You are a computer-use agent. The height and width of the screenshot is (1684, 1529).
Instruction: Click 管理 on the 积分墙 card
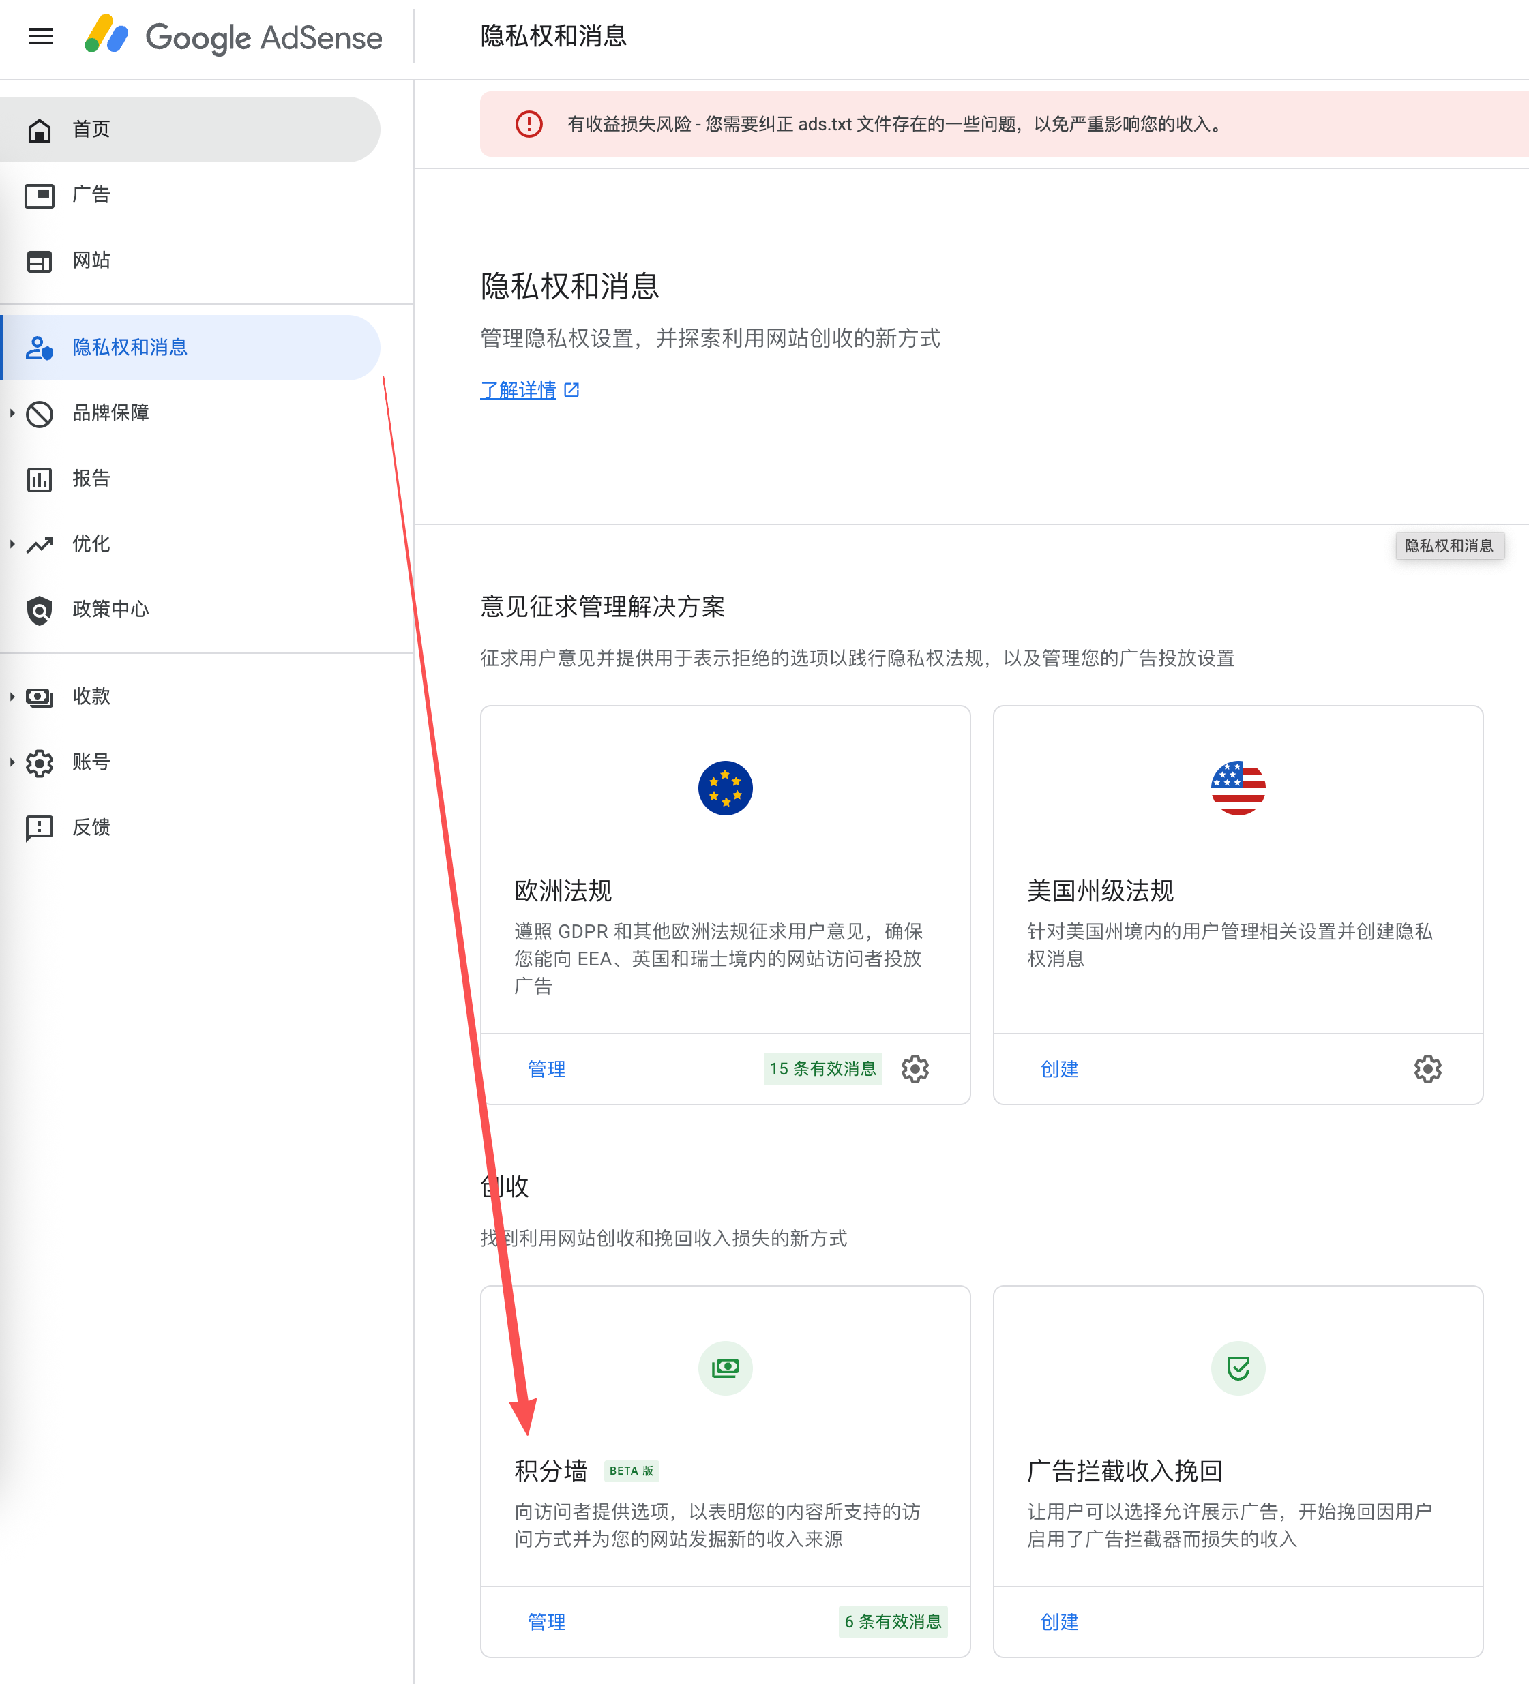point(546,1621)
